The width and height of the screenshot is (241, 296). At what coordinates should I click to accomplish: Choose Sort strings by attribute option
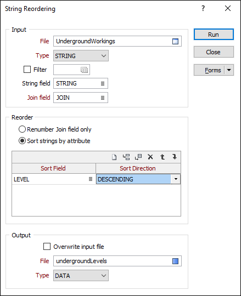pos(22,141)
